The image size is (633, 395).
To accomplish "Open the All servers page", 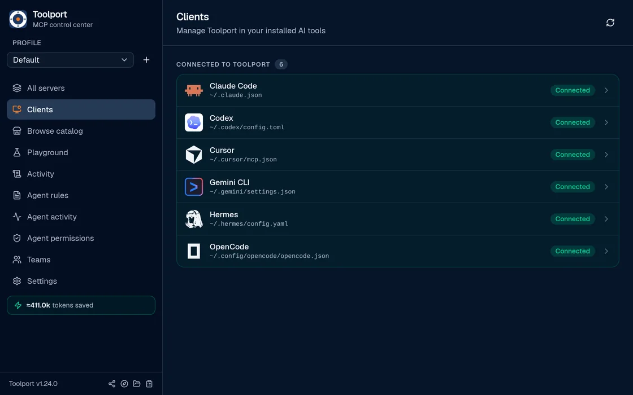I will point(81,88).
